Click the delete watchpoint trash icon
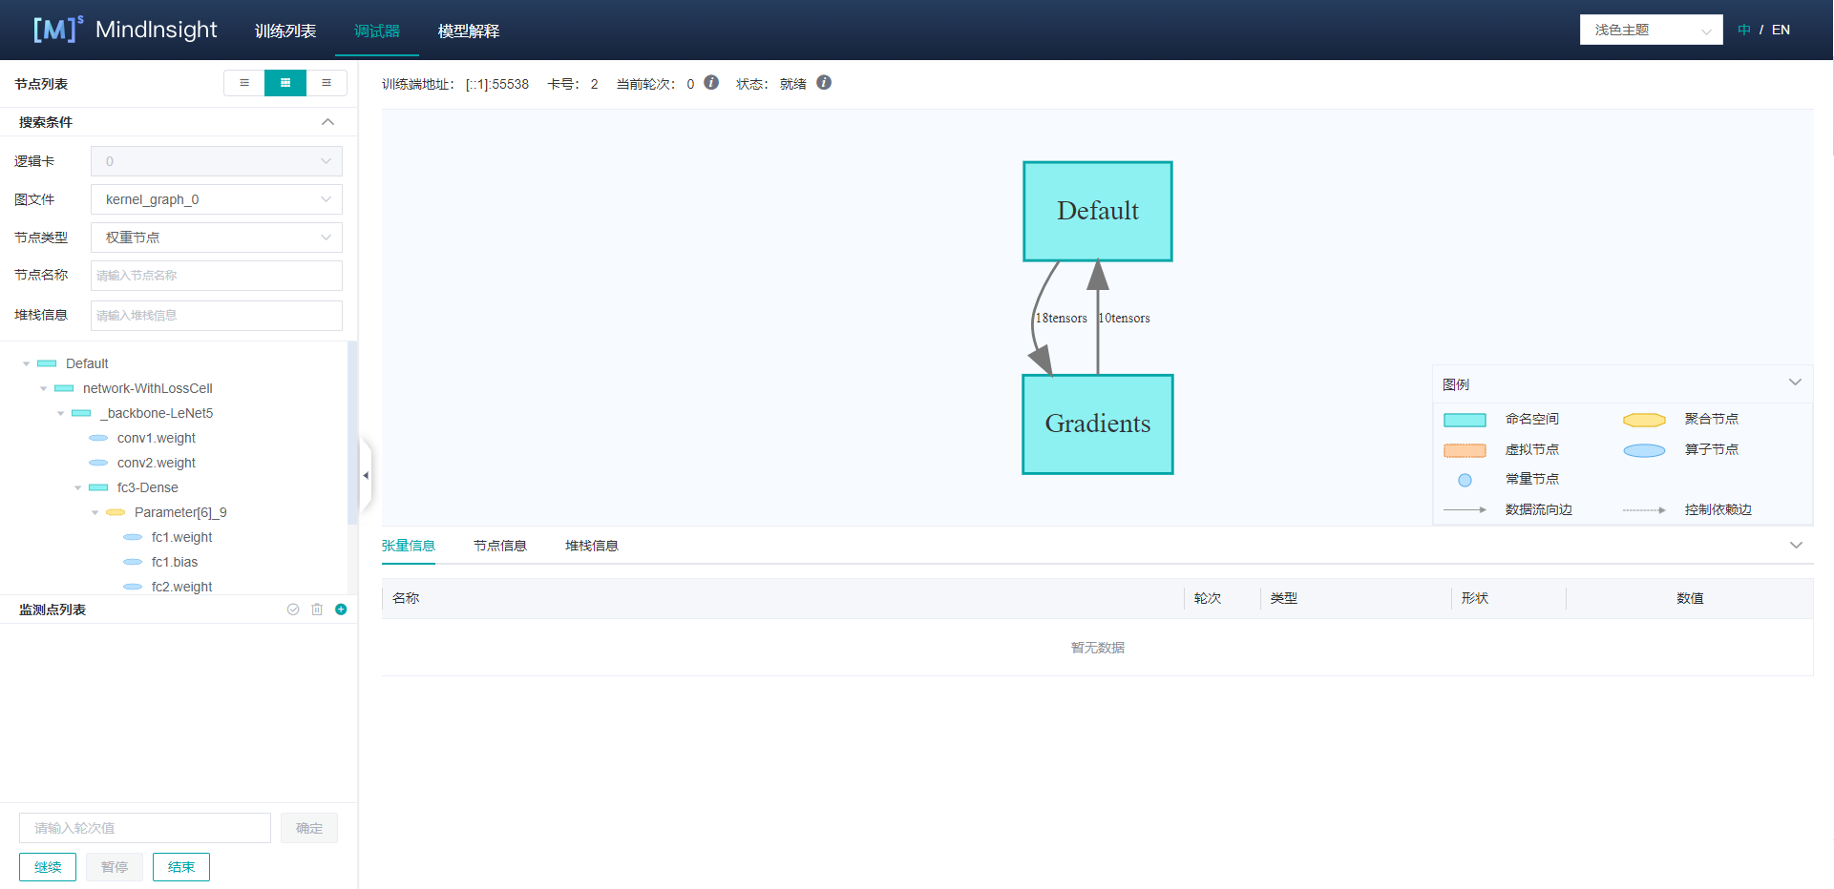The image size is (1834, 889). 317,610
